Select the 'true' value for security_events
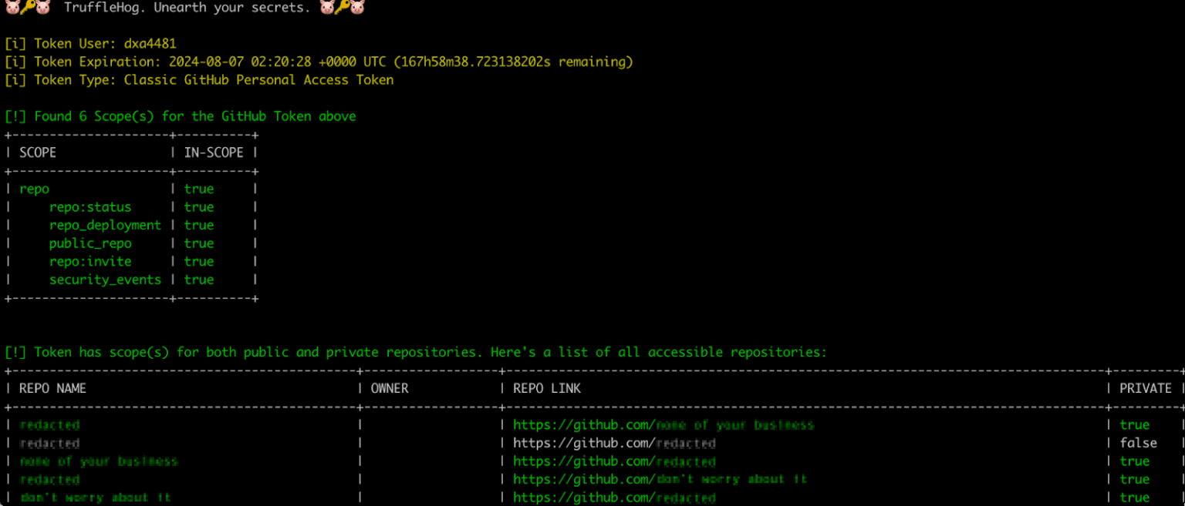1185x506 pixels. pyautogui.click(x=199, y=280)
